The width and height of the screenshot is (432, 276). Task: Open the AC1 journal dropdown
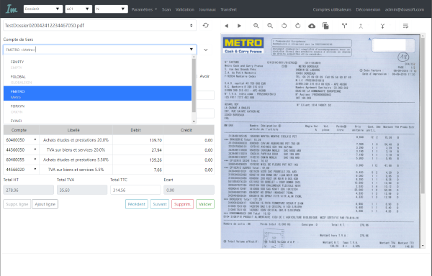tap(78, 9)
